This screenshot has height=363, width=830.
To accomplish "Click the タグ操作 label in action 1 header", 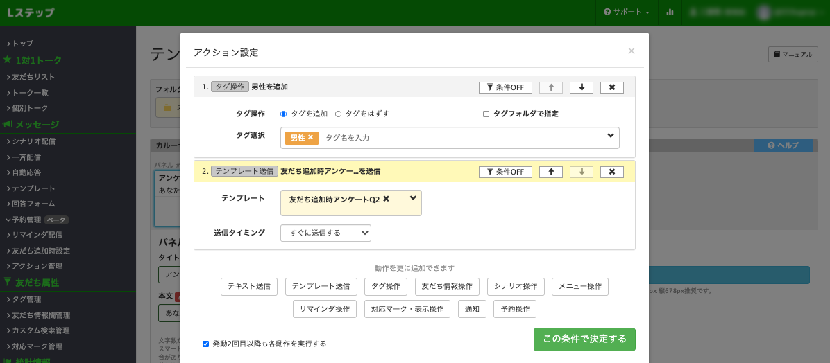I will point(230,87).
